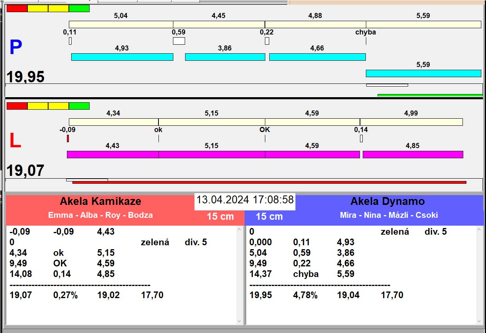The height and width of the screenshot is (333, 486).
Task: Click the red lane letter L
Action: click(x=15, y=141)
